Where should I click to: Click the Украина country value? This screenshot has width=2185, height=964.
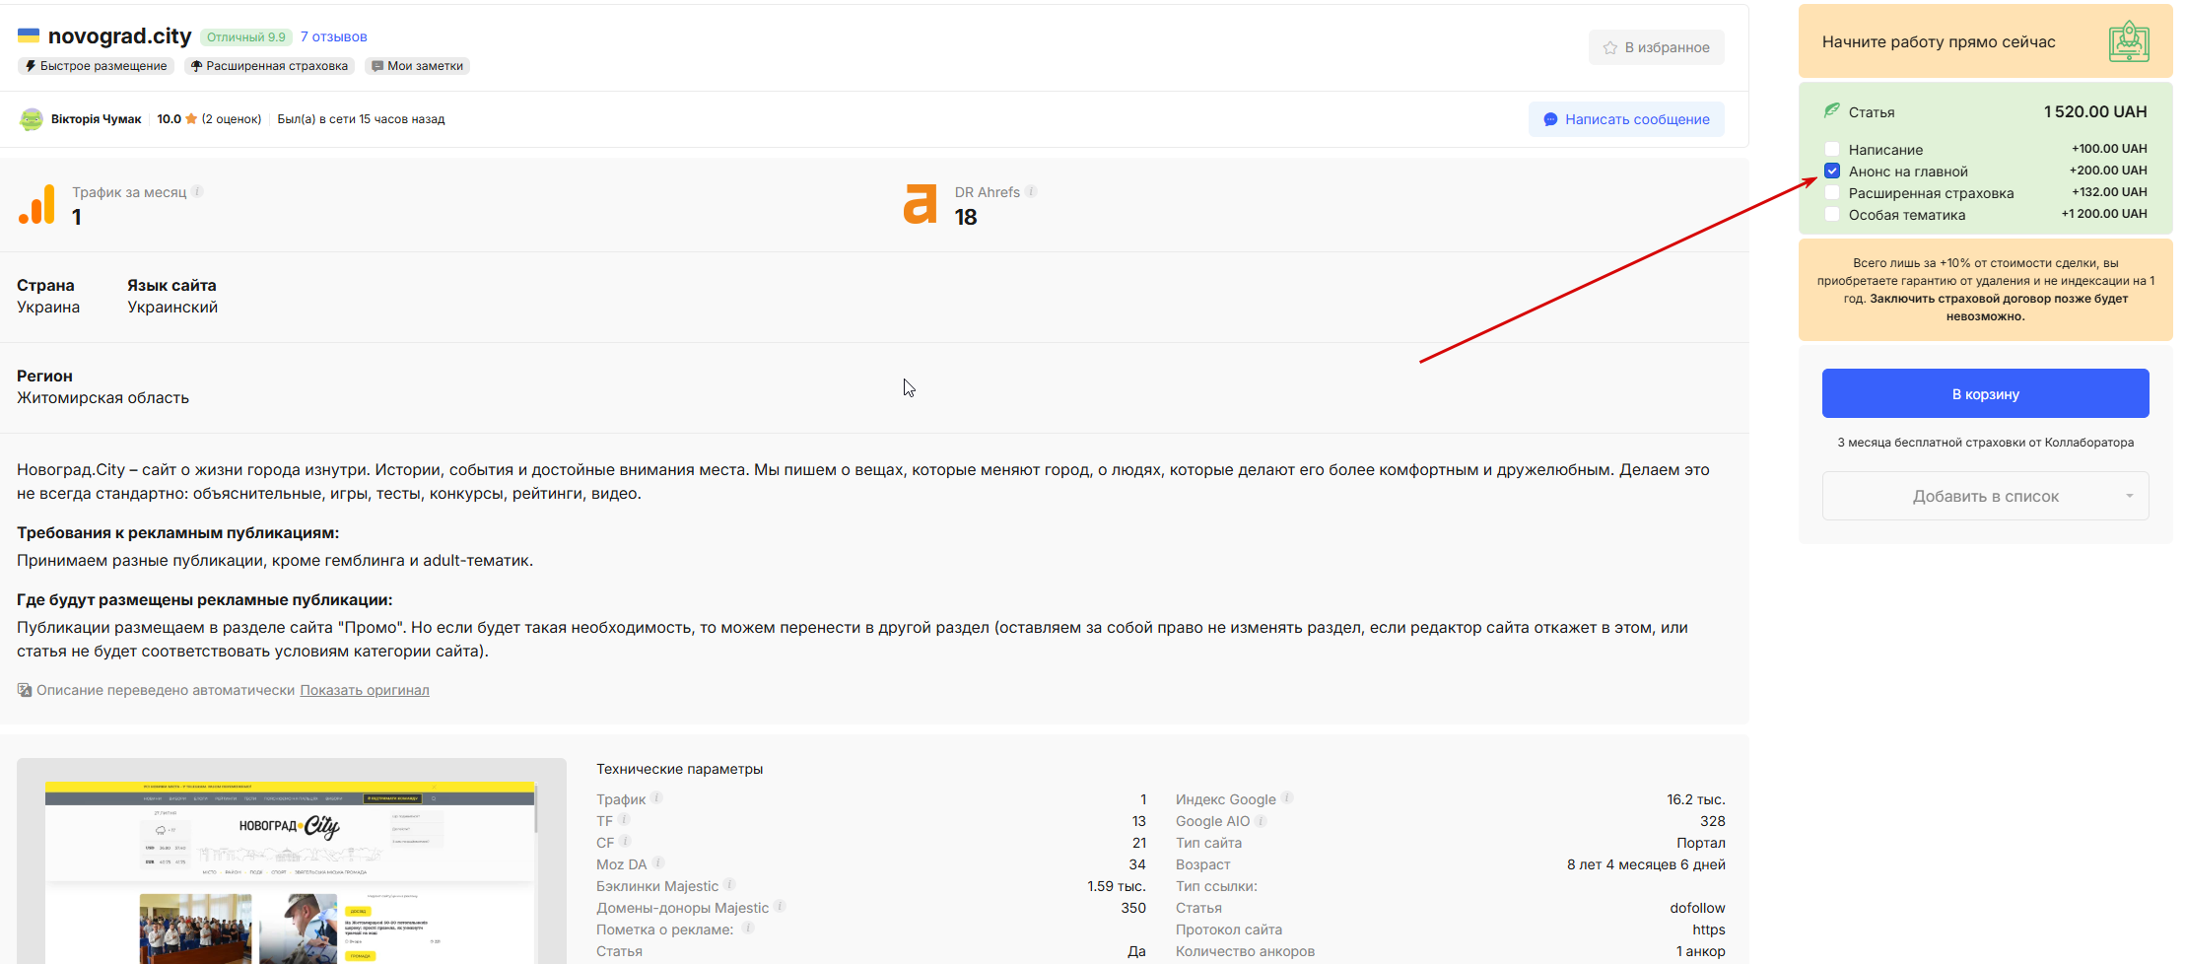(48, 307)
